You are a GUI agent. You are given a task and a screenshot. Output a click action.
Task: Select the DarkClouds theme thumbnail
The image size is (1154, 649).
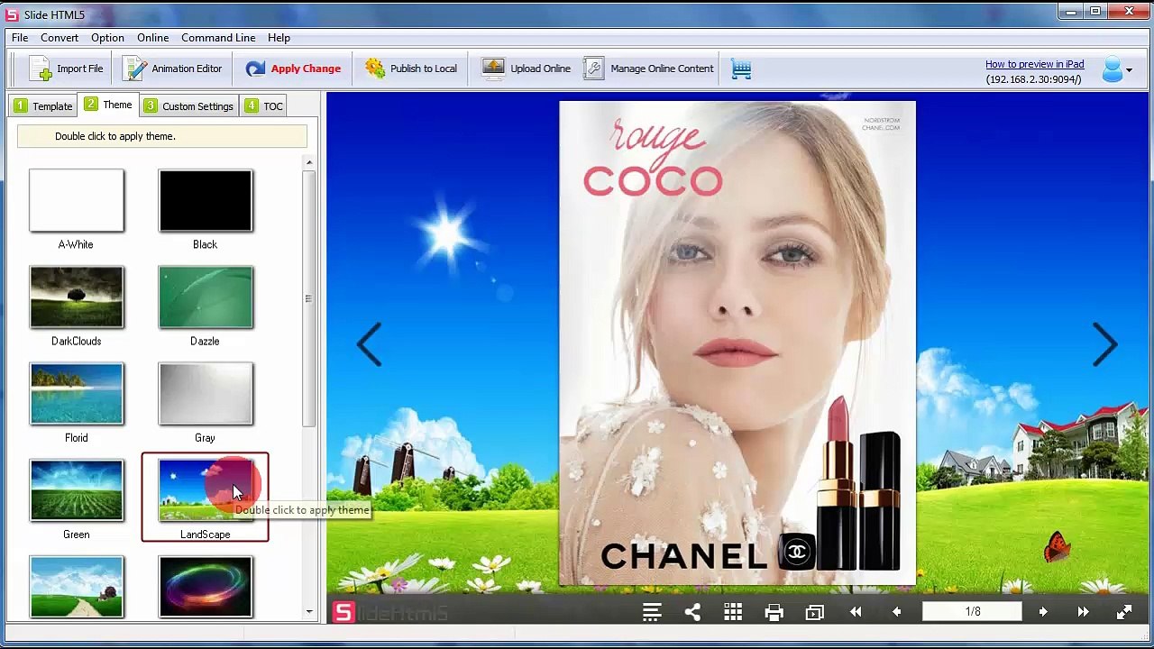coord(77,297)
